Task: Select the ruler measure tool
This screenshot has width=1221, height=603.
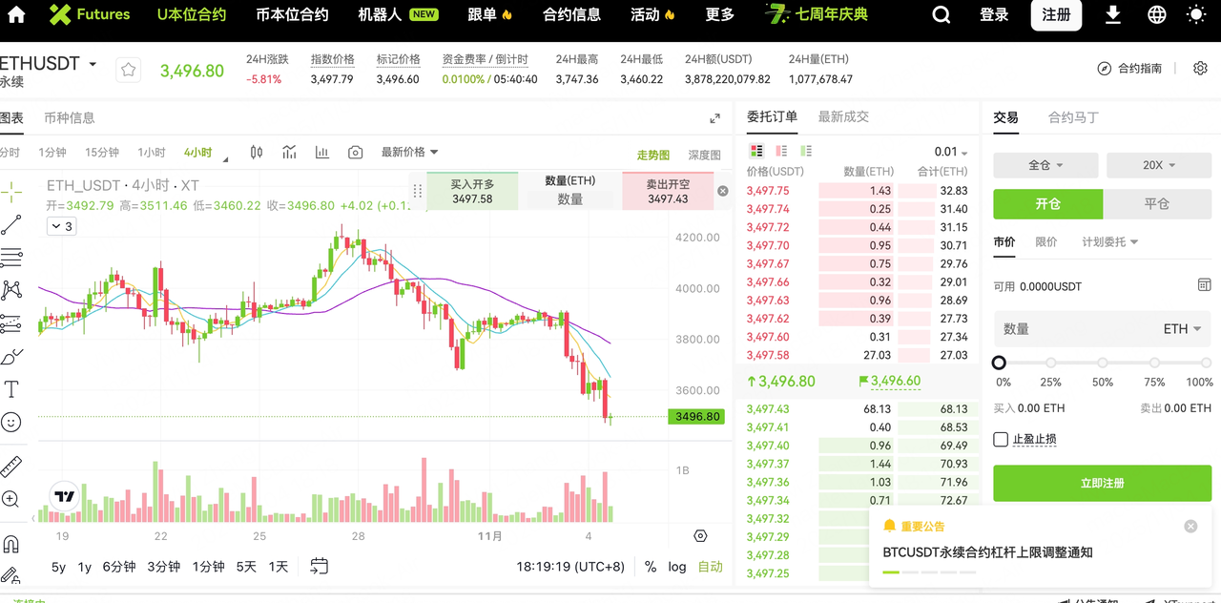Action: [11, 467]
